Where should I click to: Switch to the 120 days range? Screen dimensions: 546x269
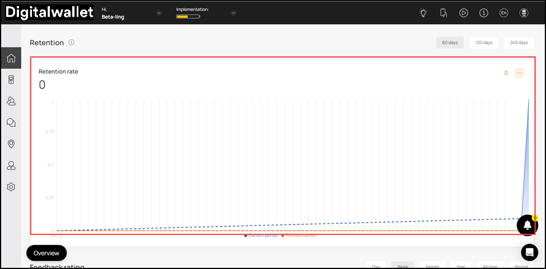[x=483, y=43]
